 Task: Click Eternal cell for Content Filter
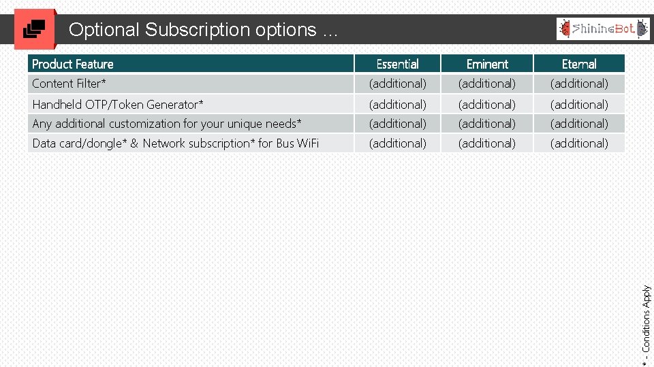(579, 84)
